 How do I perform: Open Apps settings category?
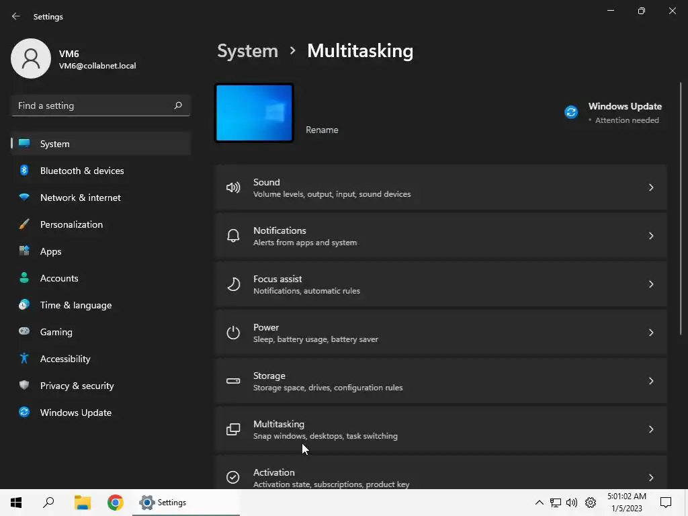coord(101,251)
